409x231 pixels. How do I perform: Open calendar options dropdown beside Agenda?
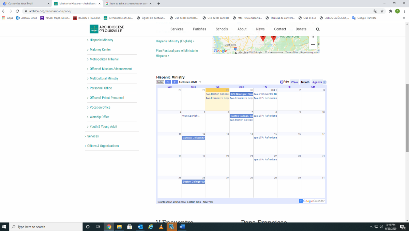coord(324,82)
